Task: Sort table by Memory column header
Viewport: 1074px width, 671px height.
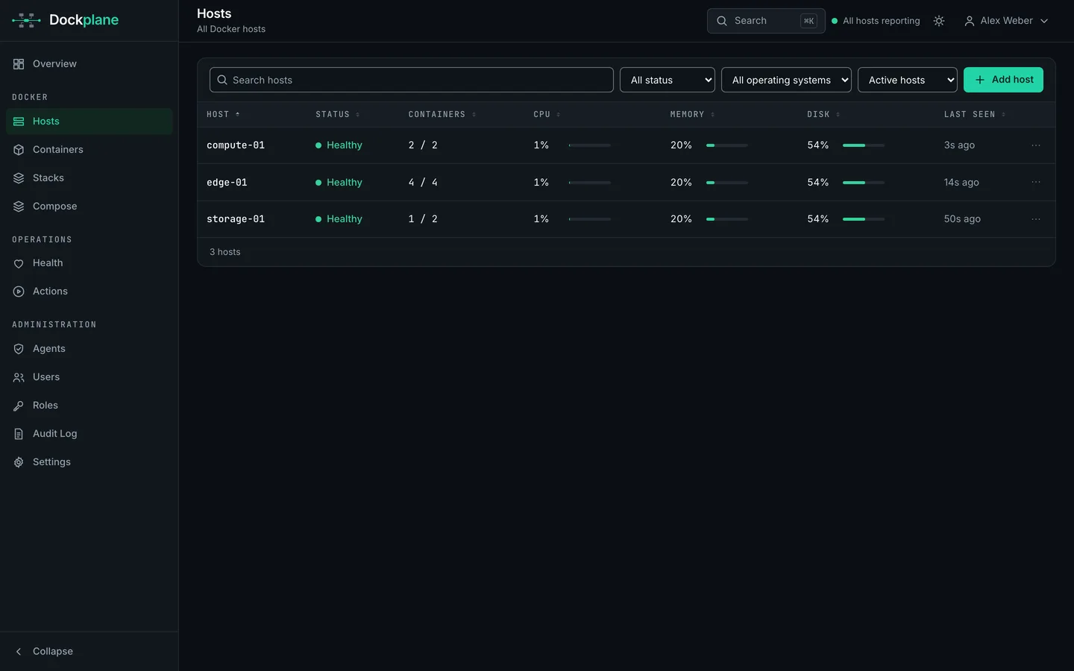Action: click(692, 114)
